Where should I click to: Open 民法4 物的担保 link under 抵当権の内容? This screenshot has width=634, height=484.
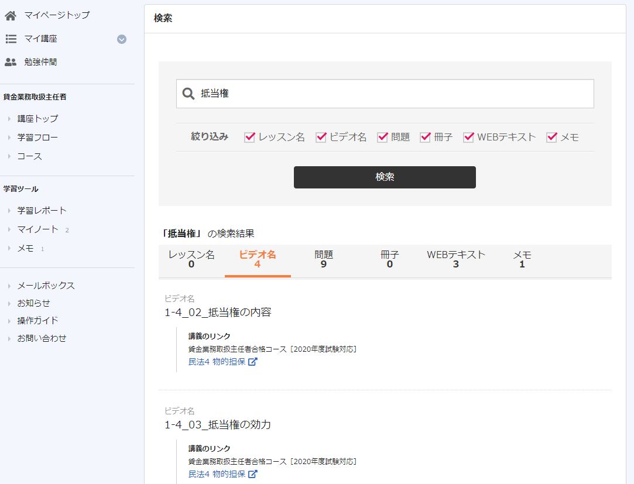[x=217, y=362]
